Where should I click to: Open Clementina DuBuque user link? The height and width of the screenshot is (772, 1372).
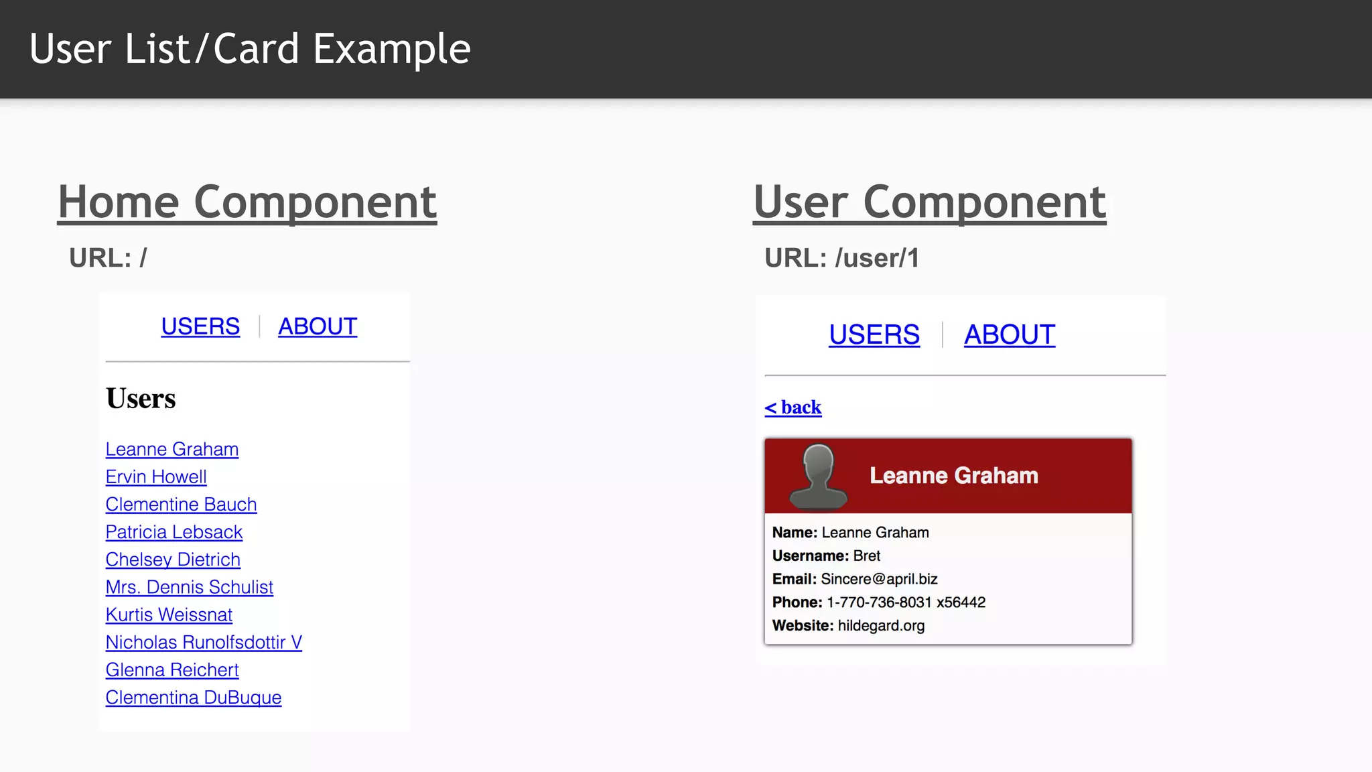click(194, 697)
